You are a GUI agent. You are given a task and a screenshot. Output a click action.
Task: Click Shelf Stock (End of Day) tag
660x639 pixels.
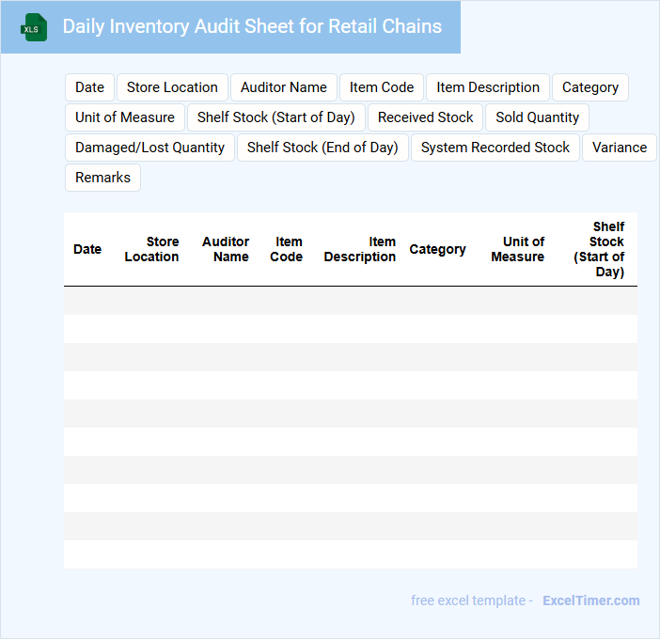tap(322, 148)
